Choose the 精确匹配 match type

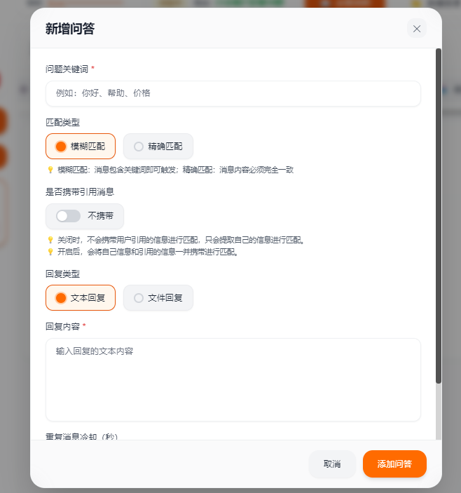point(158,147)
